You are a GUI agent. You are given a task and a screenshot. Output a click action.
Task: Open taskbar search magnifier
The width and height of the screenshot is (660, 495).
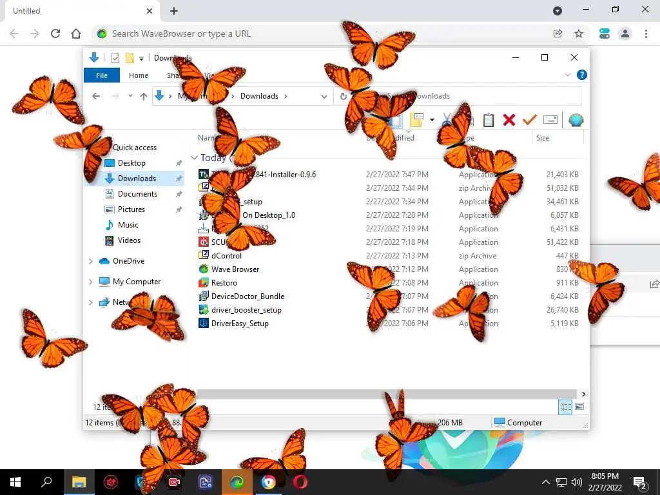click(46, 481)
